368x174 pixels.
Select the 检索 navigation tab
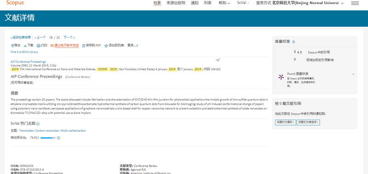click(157, 3)
